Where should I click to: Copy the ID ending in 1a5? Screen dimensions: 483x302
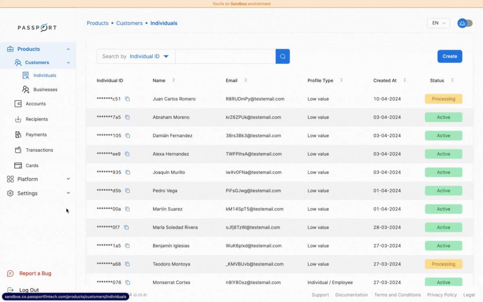point(127,246)
